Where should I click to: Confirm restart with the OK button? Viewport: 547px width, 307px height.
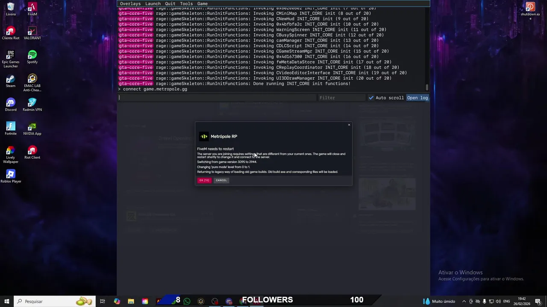(204, 180)
